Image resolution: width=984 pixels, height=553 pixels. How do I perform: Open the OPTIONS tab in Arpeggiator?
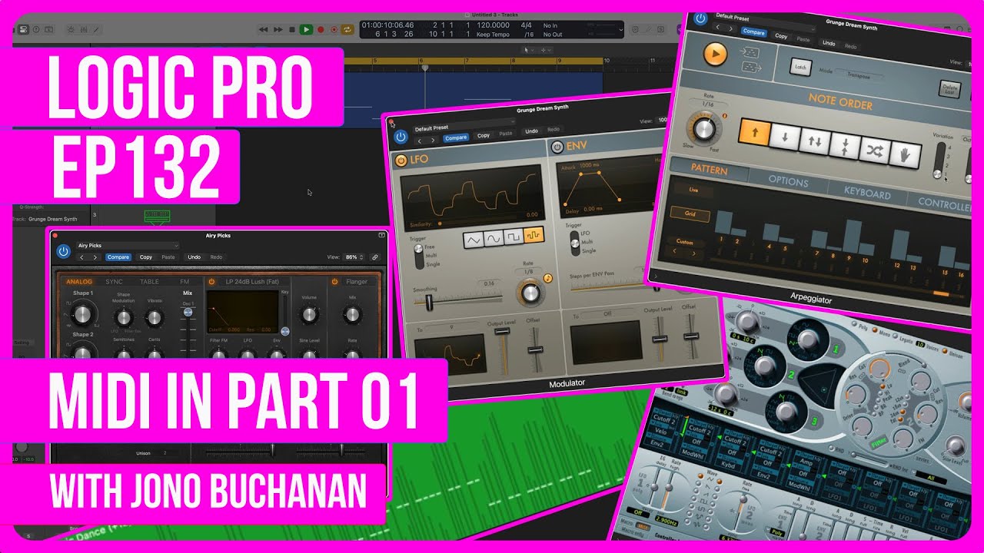point(788,181)
